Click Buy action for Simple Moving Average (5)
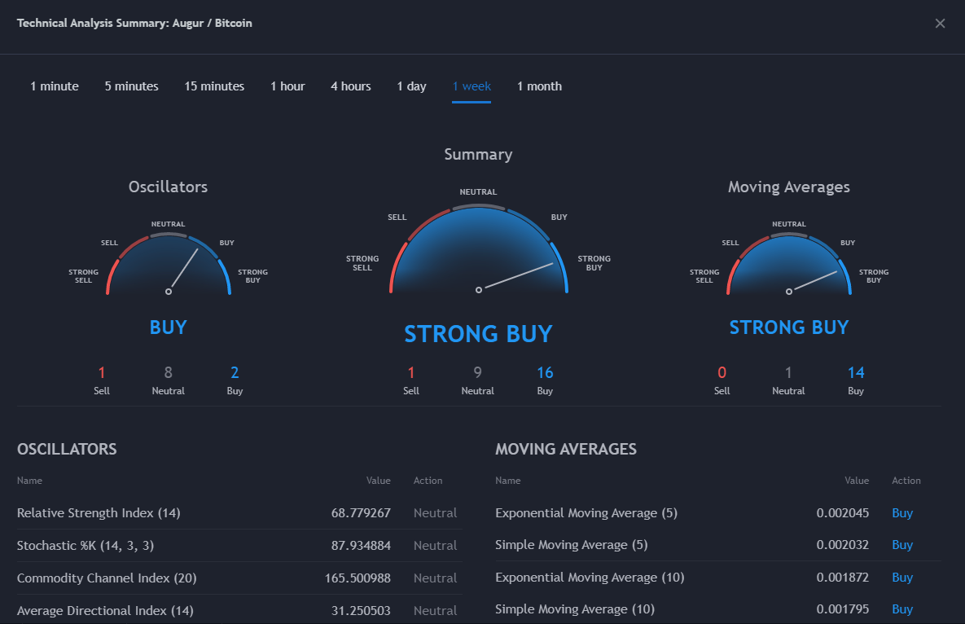This screenshot has height=624, width=965. (x=902, y=545)
